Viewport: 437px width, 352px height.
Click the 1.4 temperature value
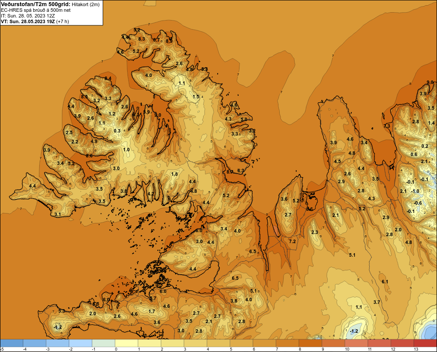tap(431, 123)
